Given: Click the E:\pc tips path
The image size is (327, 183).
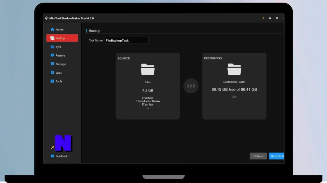Looking at the screenshot, I should (x=148, y=104).
